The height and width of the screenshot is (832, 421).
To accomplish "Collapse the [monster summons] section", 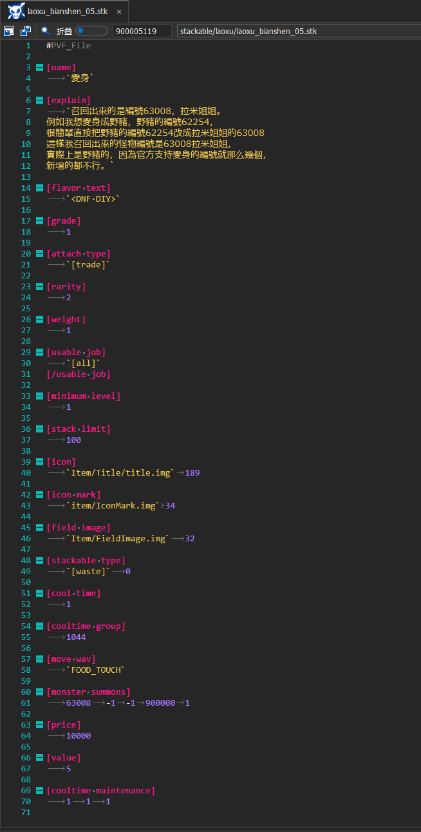I will [x=39, y=692].
